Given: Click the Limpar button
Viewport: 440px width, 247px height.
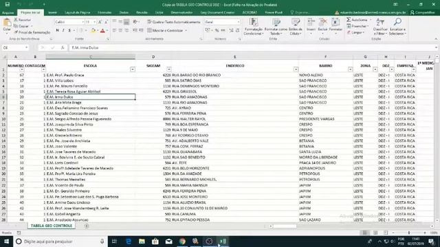Looking at the screenshot, I should (355, 32).
